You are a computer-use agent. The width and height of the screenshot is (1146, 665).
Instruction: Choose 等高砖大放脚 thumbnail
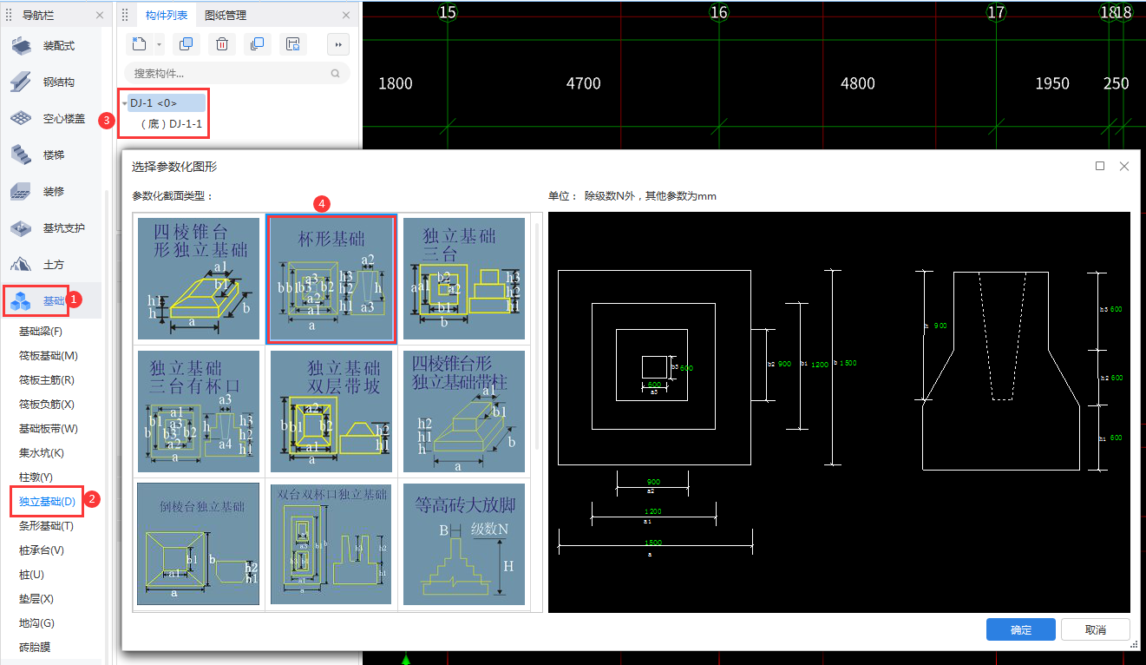[464, 543]
